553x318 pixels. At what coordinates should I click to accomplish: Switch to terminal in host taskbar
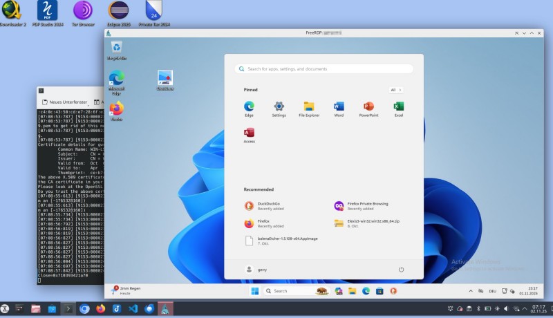68,309
